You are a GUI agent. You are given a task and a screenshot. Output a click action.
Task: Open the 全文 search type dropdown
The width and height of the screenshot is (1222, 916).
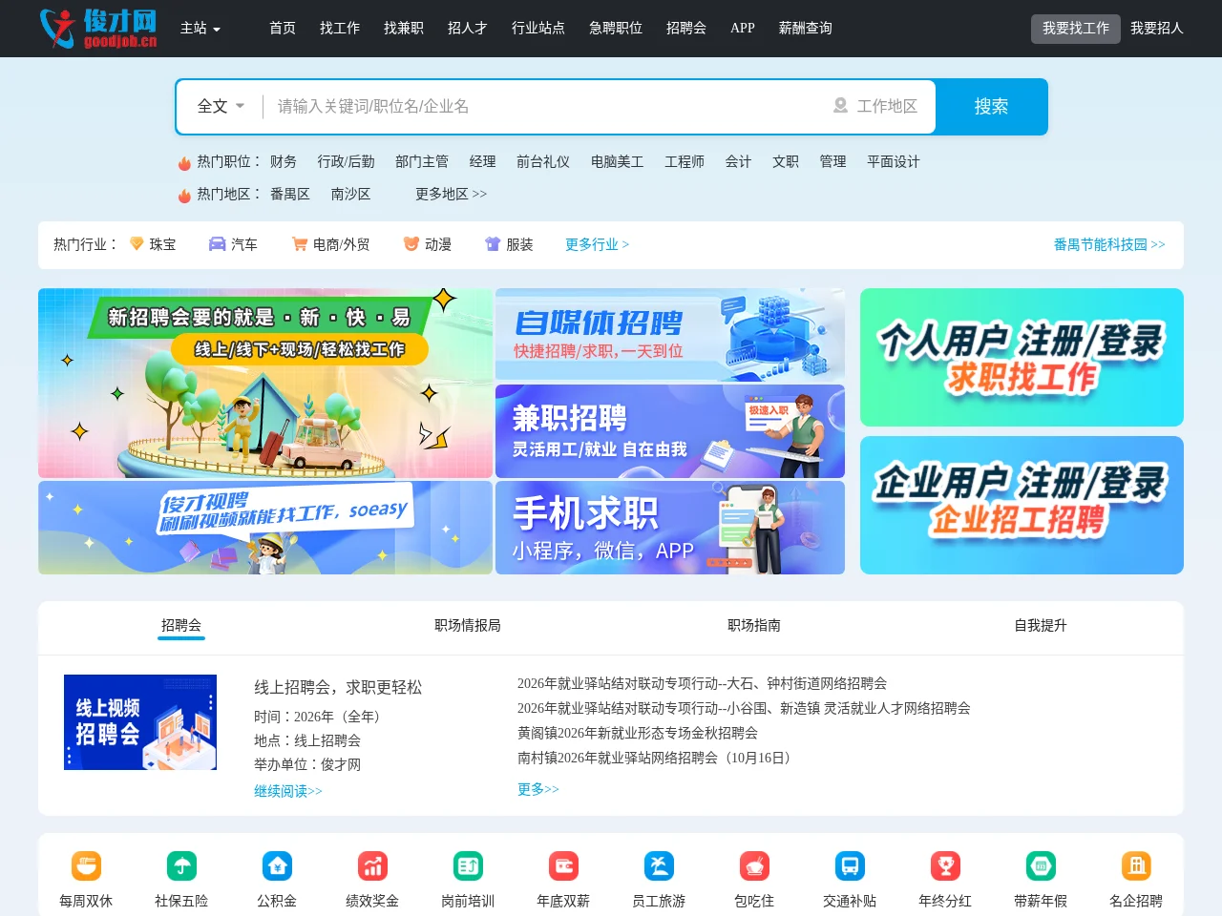pyautogui.click(x=221, y=106)
